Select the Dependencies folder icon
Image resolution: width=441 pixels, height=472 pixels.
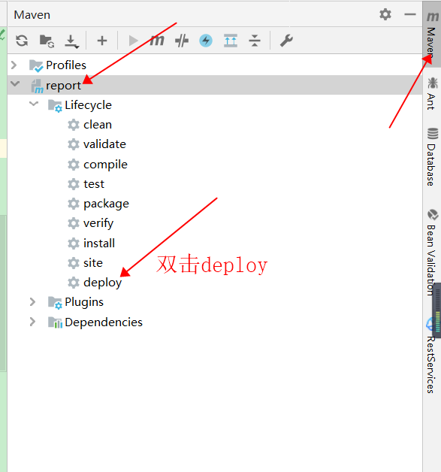55,322
